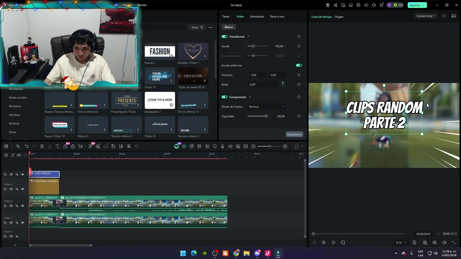The width and height of the screenshot is (461, 259).
Task: Open the three-dot more options menu
Action: (210, 27)
